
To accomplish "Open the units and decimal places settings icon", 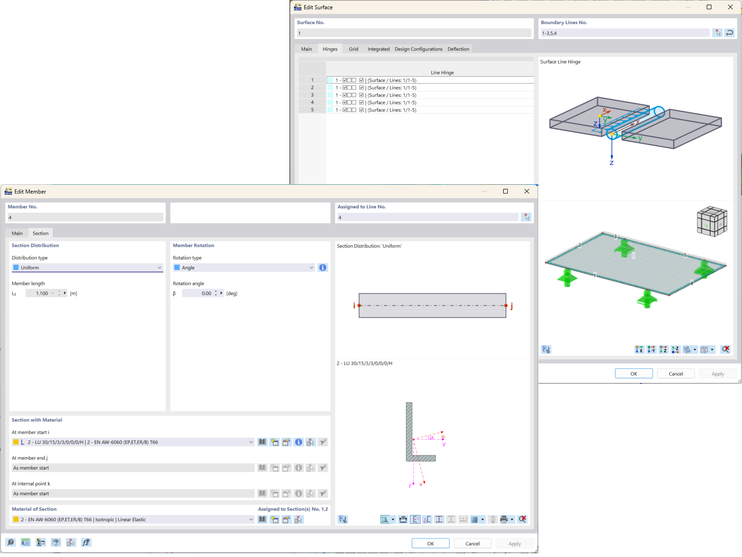I will (26, 543).
